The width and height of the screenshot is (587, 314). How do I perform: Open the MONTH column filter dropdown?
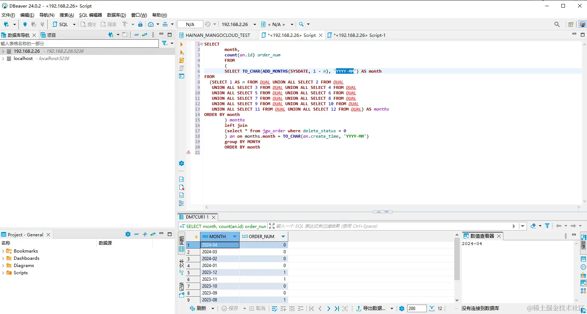(x=234, y=236)
